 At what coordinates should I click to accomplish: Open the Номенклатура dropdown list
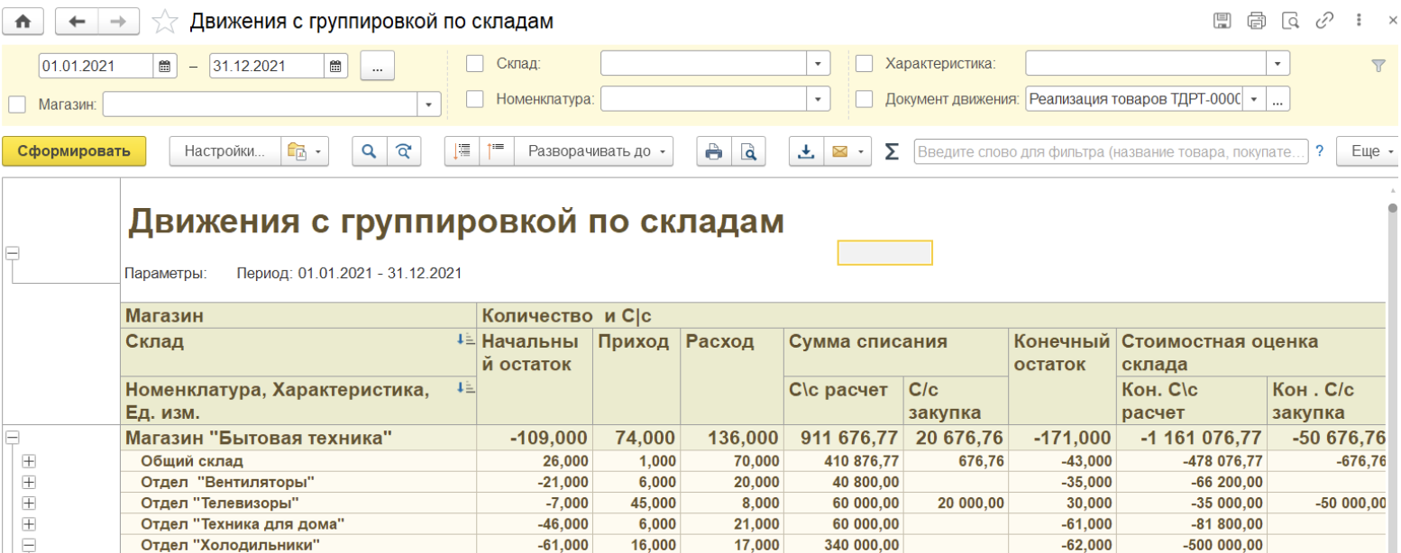pyautogui.click(x=818, y=99)
